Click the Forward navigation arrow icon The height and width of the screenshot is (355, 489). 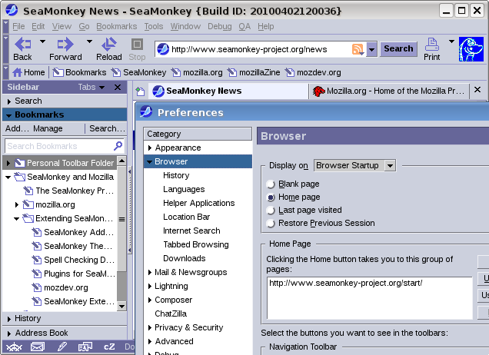click(x=65, y=45)
